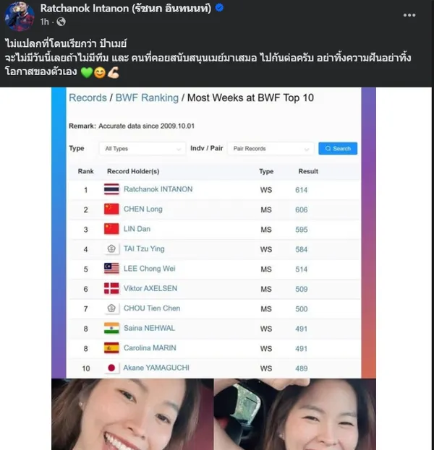The height and width of the screenshot is (450, 434).
Task: Click the Denmark flag beside Viktor AXELSEN
Action: [x=111, y=288]
